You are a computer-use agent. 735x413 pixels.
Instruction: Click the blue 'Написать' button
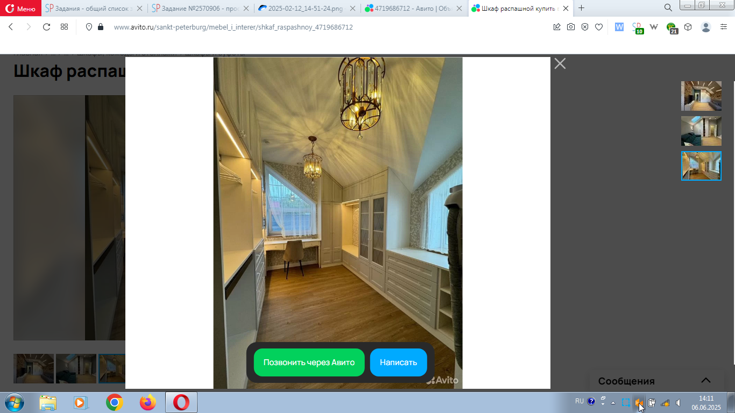tap(398, 362)
